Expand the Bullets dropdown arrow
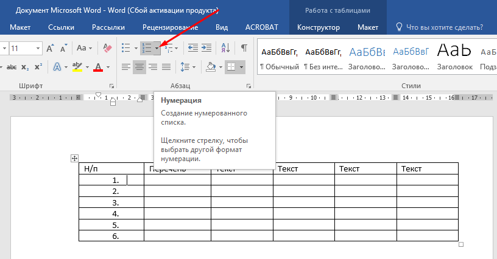 tap(136, 49)
